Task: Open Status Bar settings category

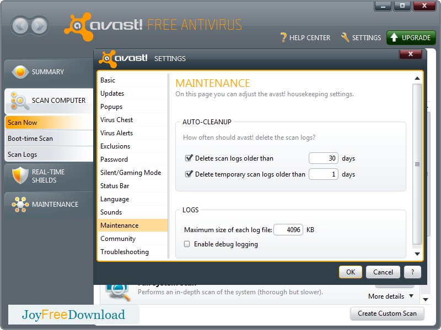Action: pyautogui.click(x=132, y=186)
